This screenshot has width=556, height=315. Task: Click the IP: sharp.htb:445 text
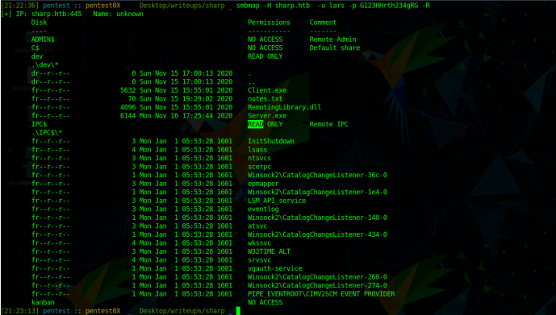tap(48, 14)
